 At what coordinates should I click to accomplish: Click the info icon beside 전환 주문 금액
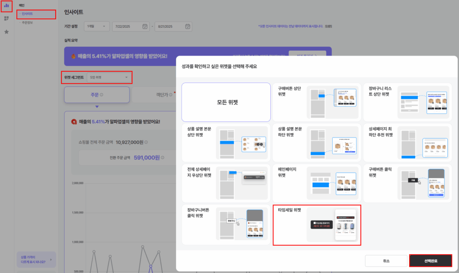click(x=163, y=156)
